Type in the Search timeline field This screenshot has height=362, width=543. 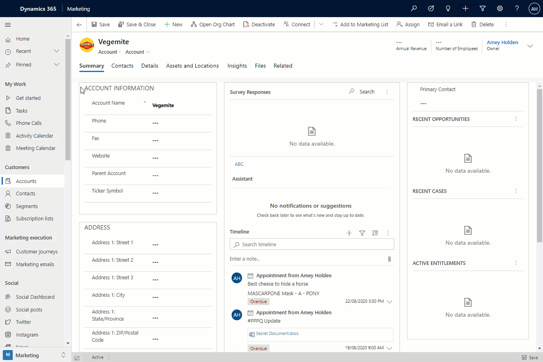[312, 244]
